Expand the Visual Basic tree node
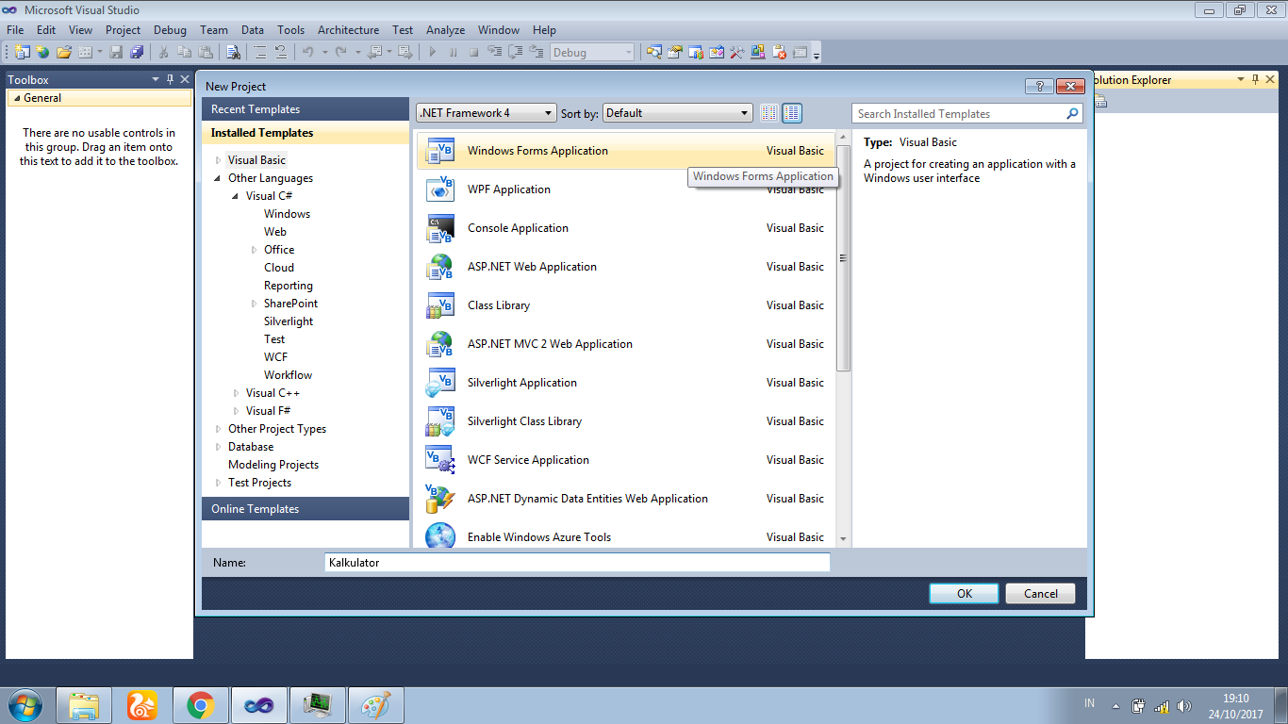Viewport: 1288px width, 724px height. (x=219, y=160)
